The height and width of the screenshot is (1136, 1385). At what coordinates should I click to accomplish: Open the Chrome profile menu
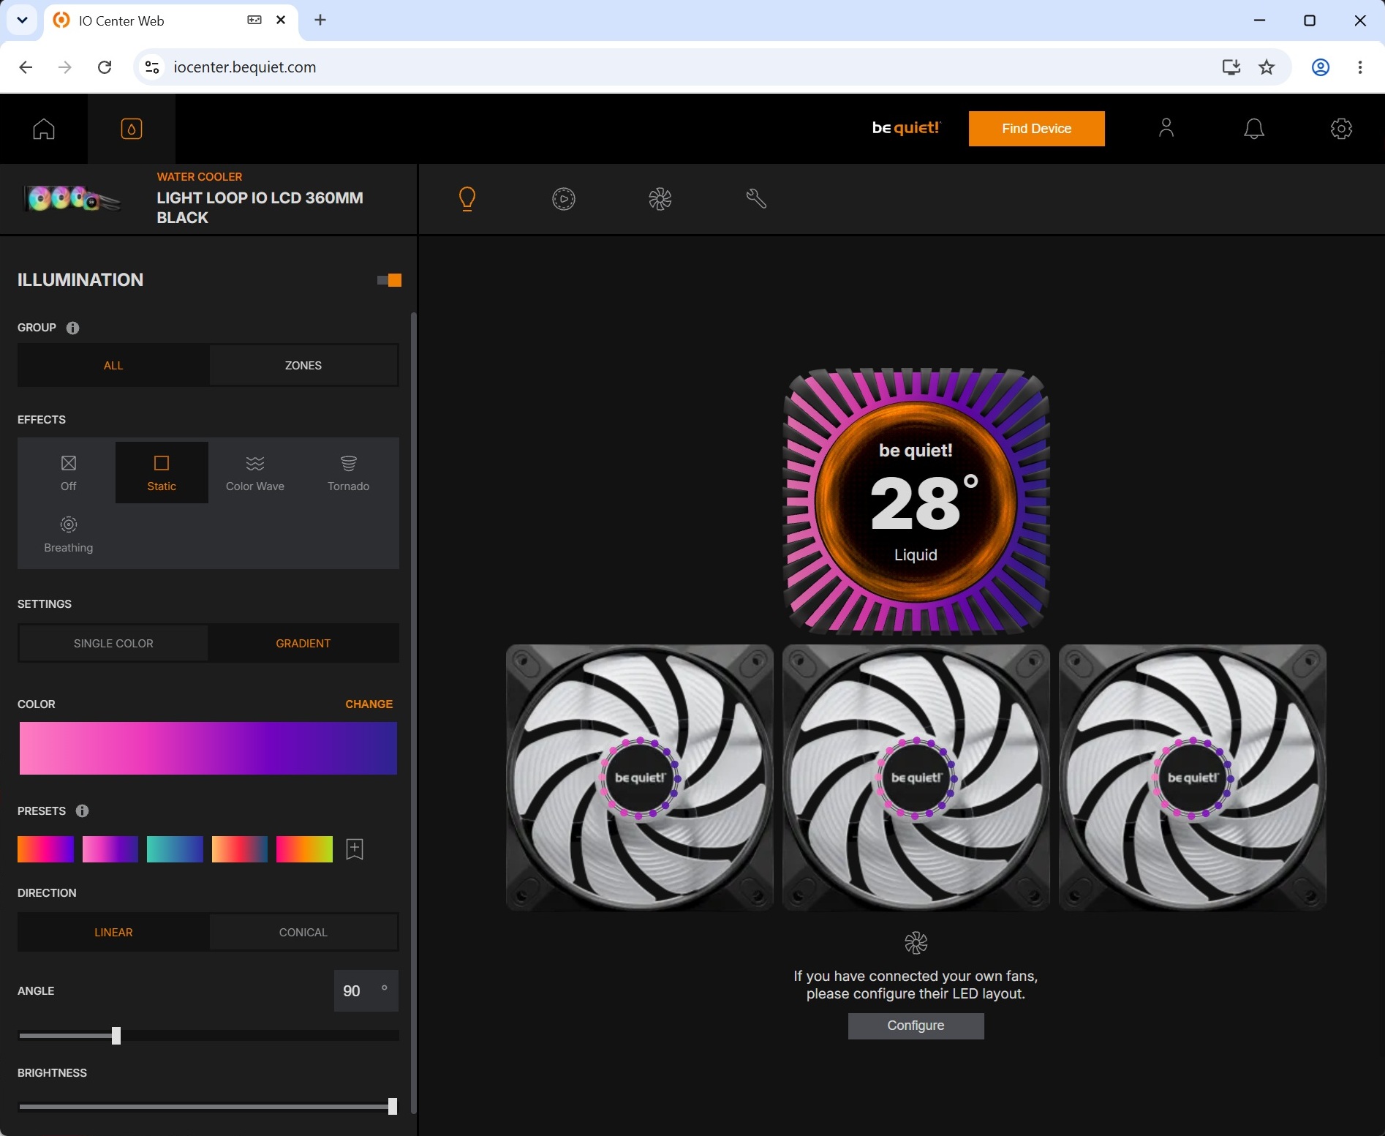[1321, 67]
